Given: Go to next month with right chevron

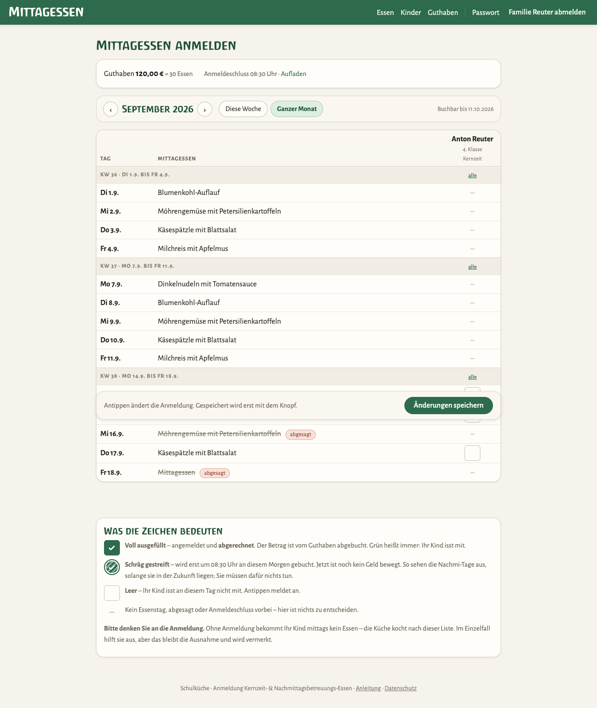Looking at the screenshot, I should coord(205,109).
